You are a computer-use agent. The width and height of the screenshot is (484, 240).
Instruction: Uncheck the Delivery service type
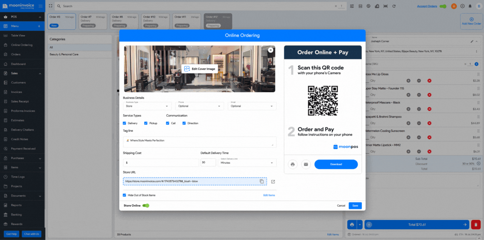125,123
